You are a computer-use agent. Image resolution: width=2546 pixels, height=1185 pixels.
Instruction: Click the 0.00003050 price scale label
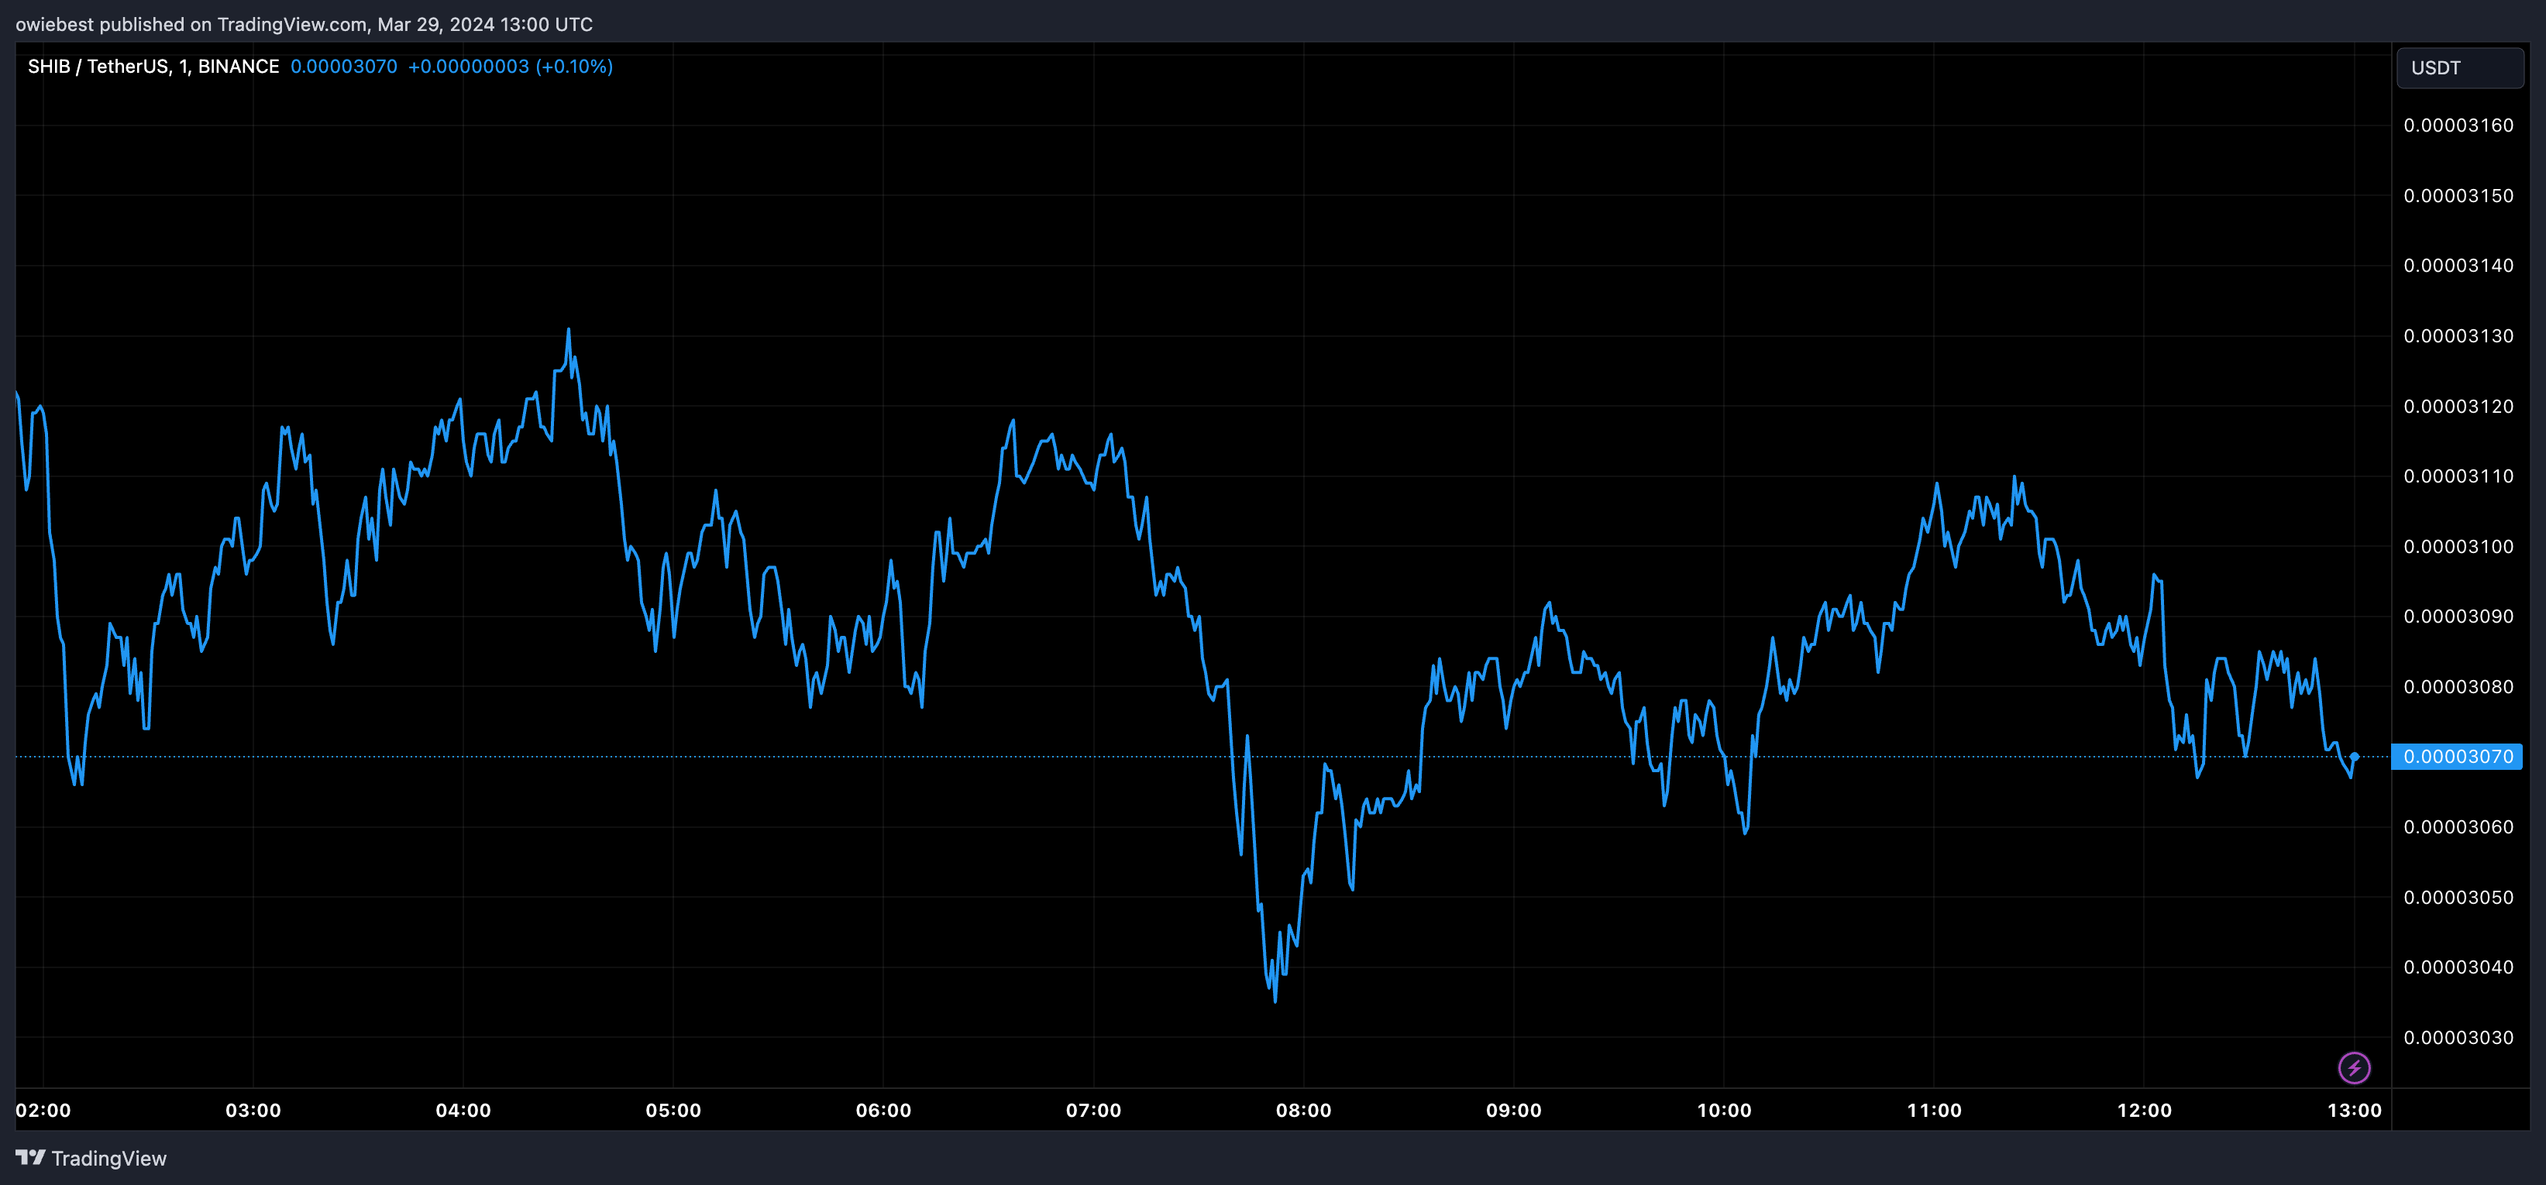2458,898
